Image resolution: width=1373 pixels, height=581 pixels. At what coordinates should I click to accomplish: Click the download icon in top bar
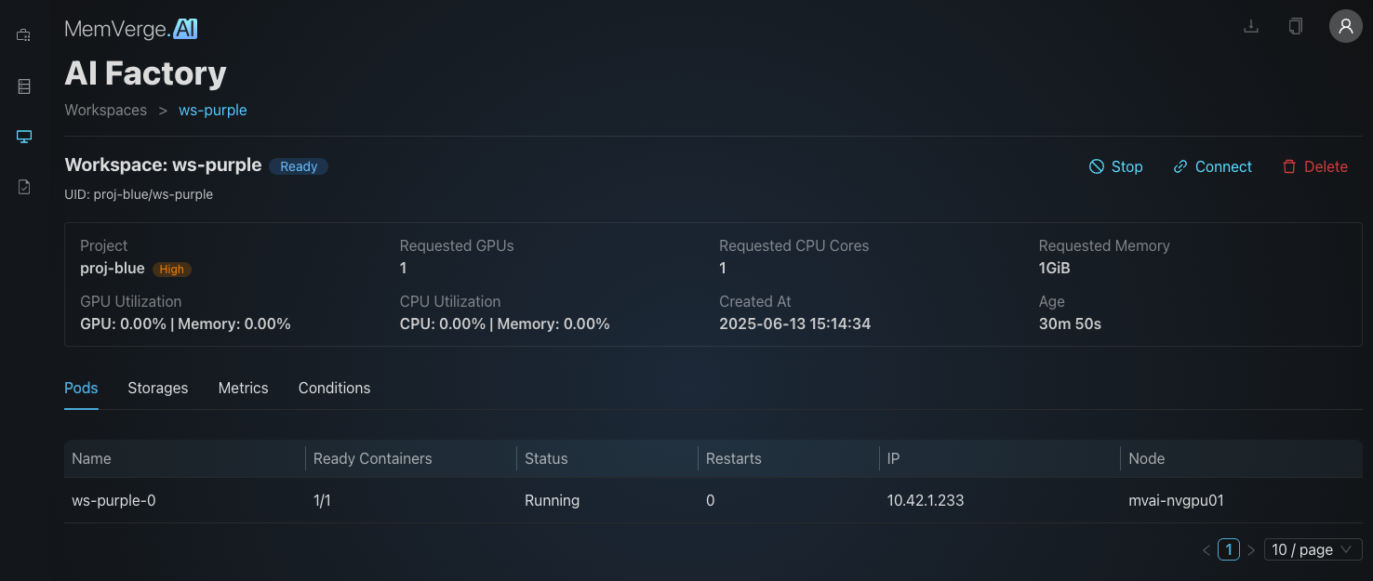(x=1251, y=26)
